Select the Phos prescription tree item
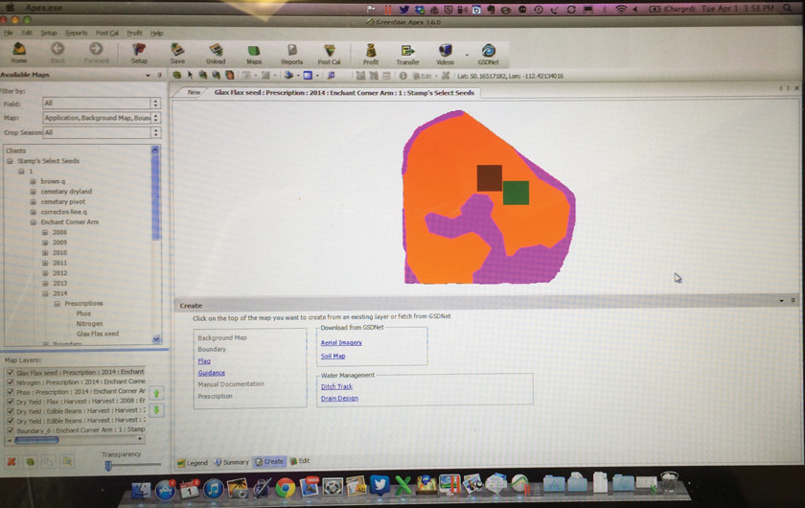805x508 pixels. tap(83, 313)
